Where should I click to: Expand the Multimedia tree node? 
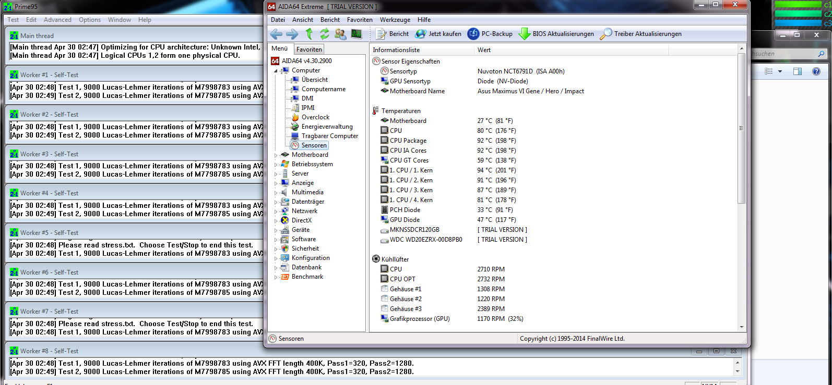276,192
